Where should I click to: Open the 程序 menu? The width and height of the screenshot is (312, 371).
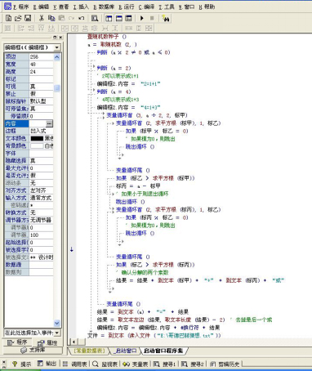pos(21,7)
